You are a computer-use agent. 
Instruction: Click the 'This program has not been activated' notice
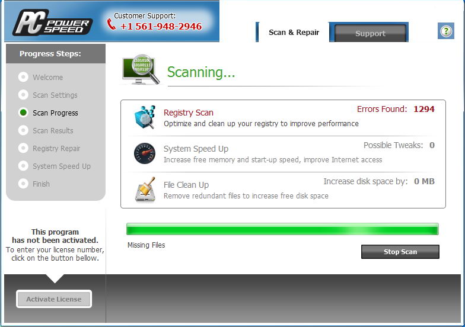(x=55, y=236)
